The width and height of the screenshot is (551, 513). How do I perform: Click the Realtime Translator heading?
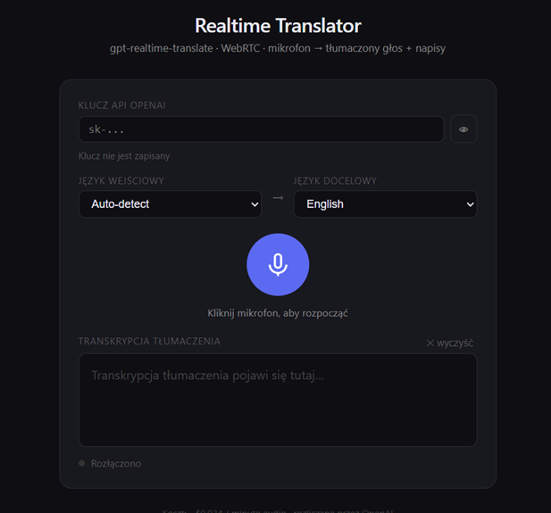[x=278, y=26]
